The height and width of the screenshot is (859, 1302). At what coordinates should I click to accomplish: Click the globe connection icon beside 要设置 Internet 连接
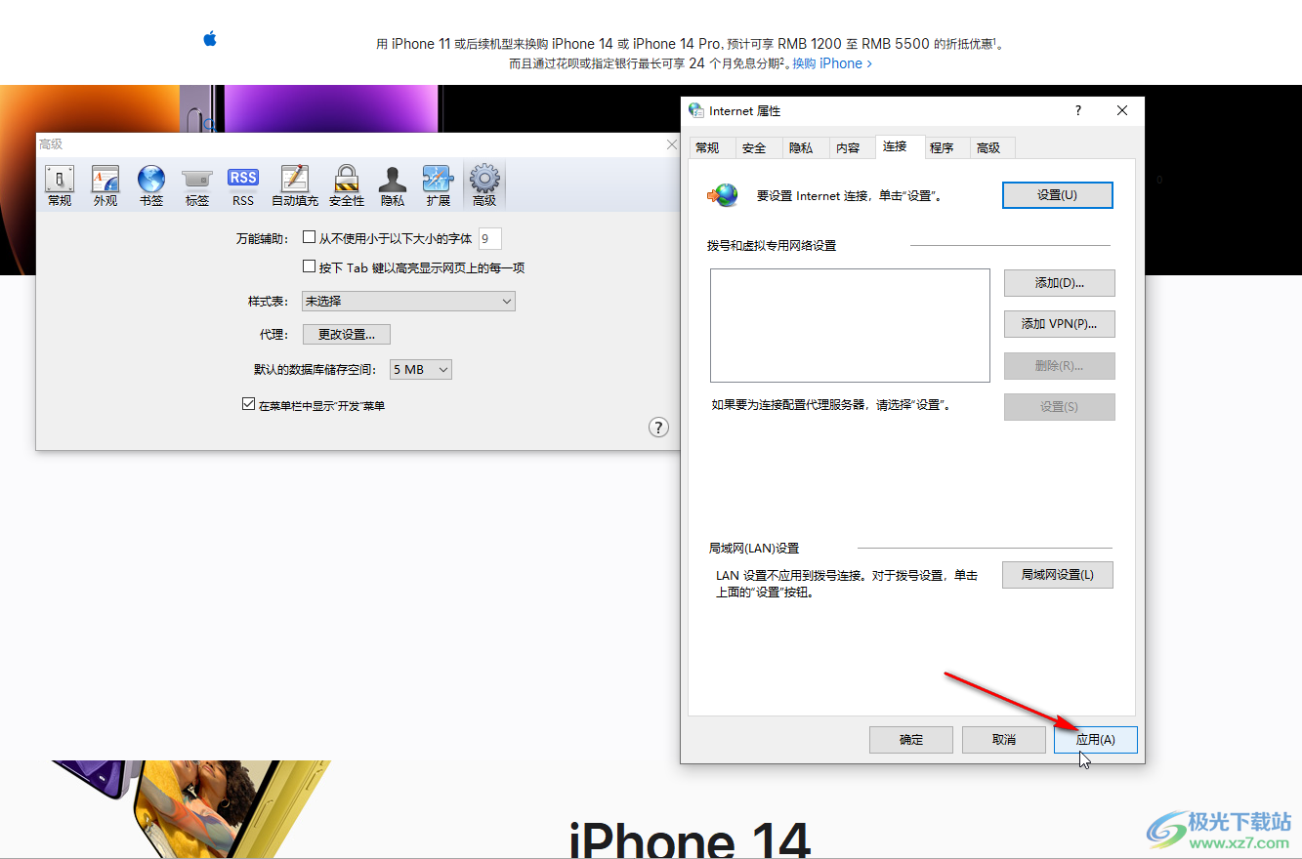point(723,195)
